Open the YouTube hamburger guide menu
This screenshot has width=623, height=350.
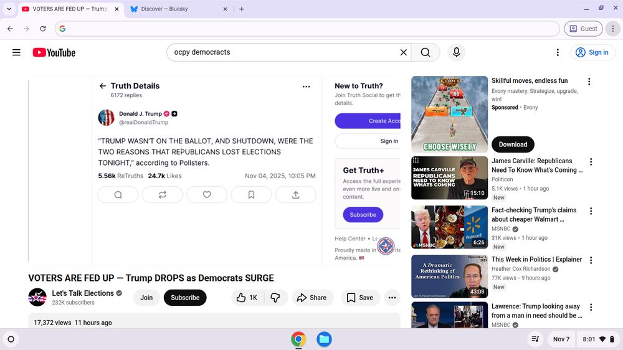pyautogui.click(x=16, y=52)
